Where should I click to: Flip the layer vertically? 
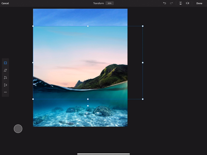click(181, 3)
